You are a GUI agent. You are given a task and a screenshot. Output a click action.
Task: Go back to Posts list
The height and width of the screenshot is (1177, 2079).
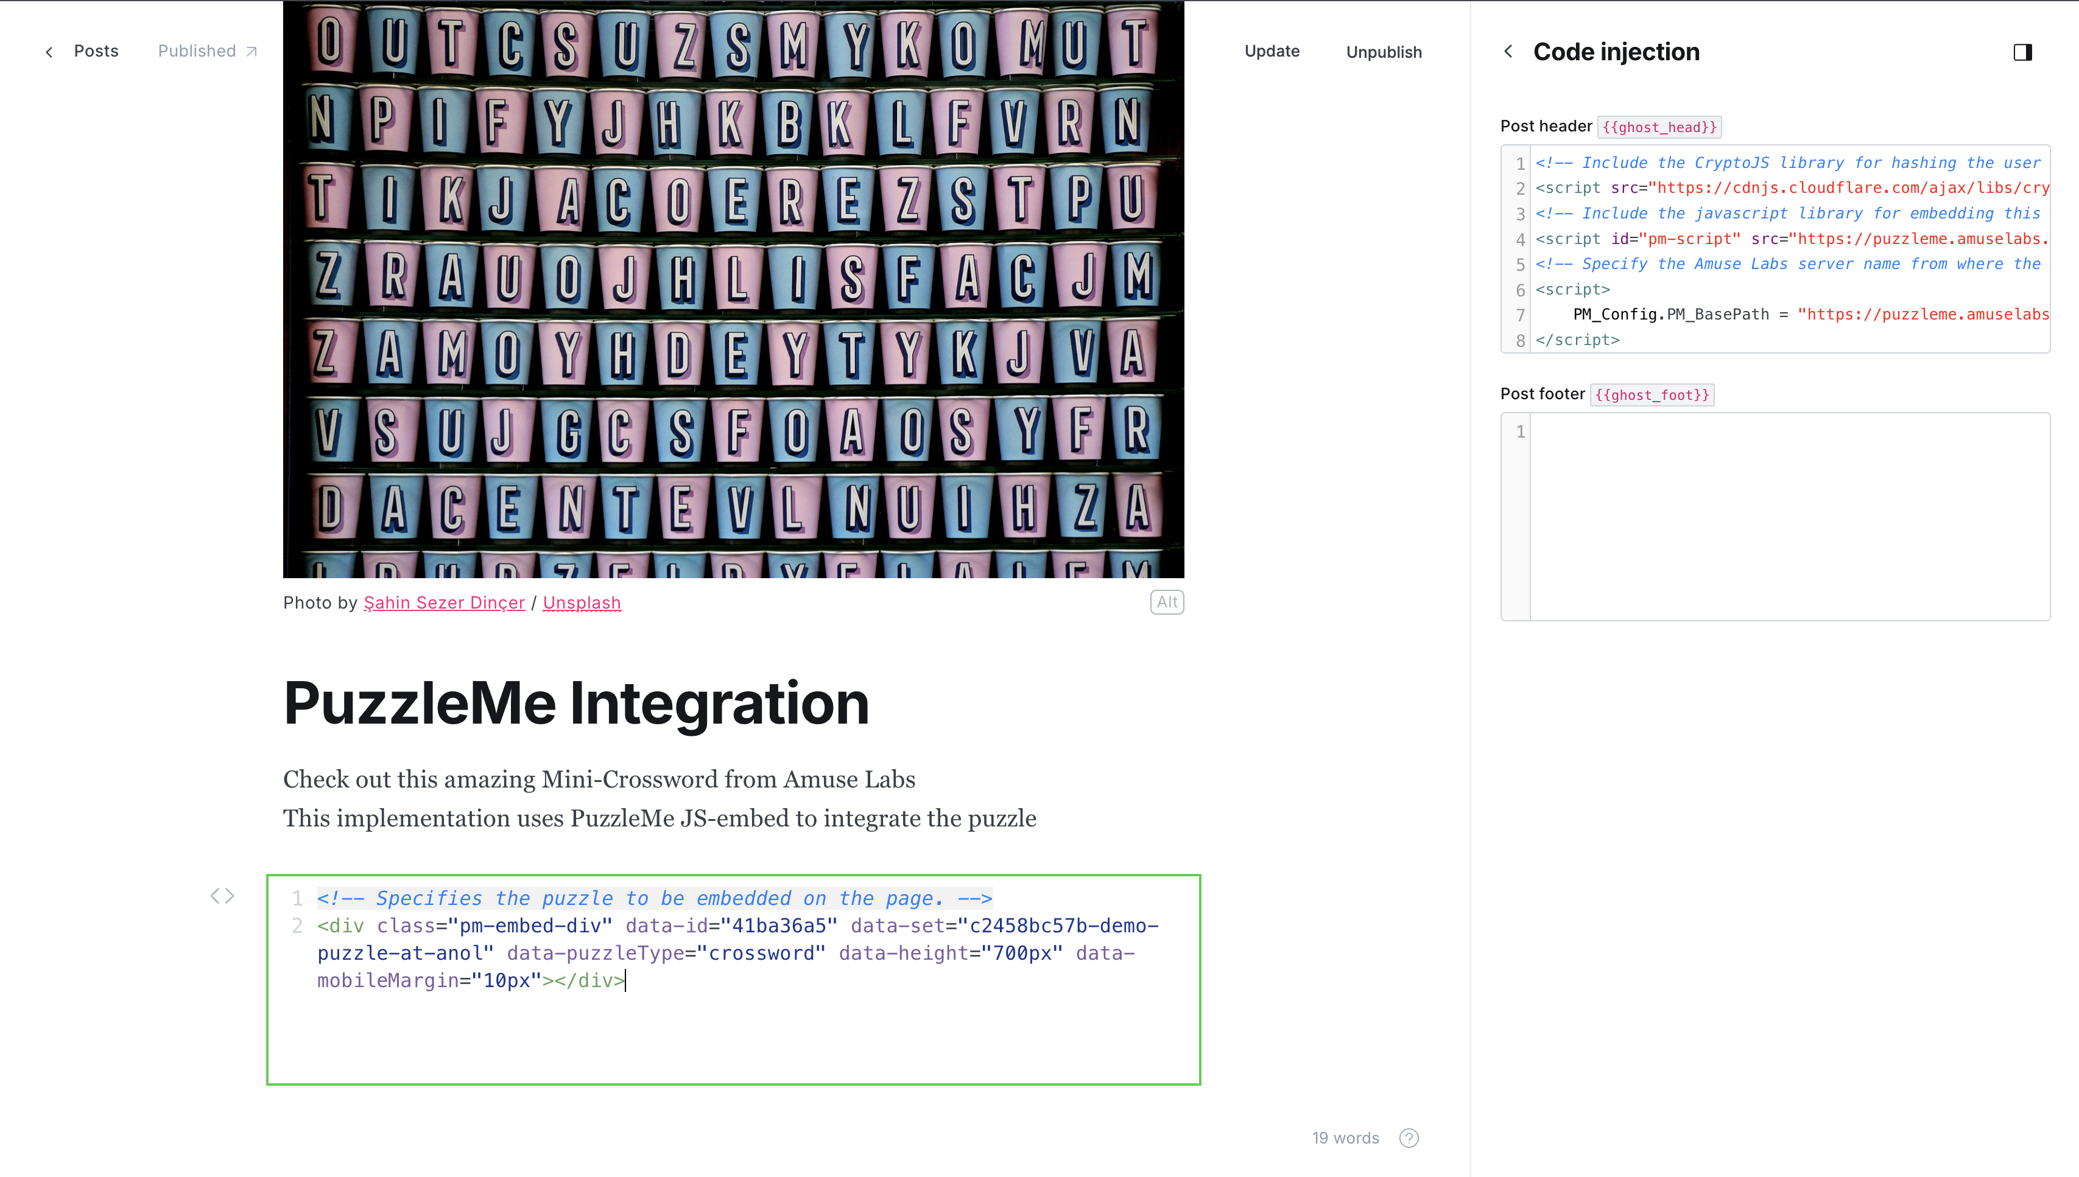(x=96, y=51)
